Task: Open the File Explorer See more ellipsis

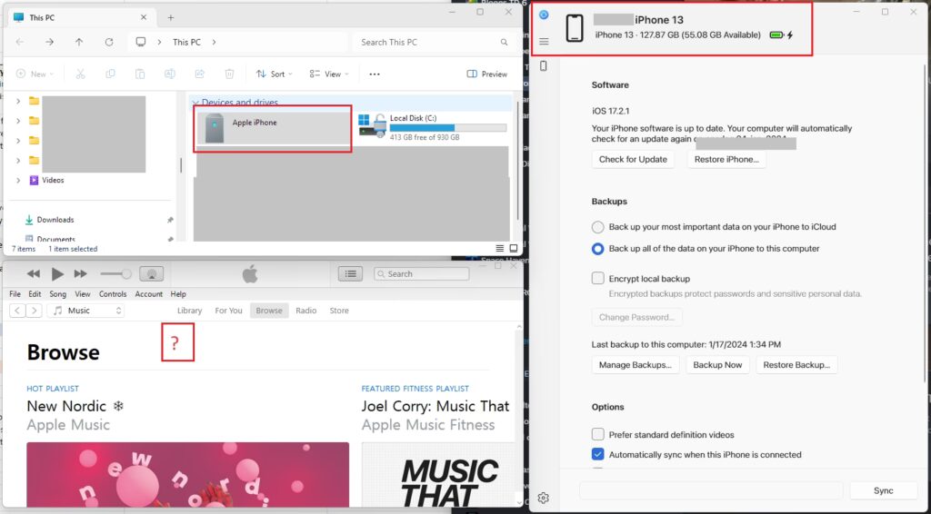Action: [374, 74]
